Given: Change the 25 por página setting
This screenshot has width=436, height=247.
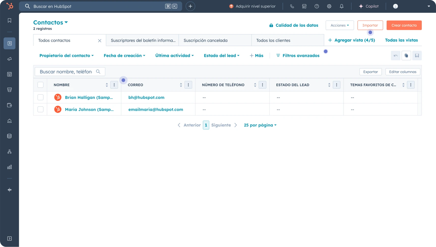Looking at the screenshot, I should click(x=260, y=125).
